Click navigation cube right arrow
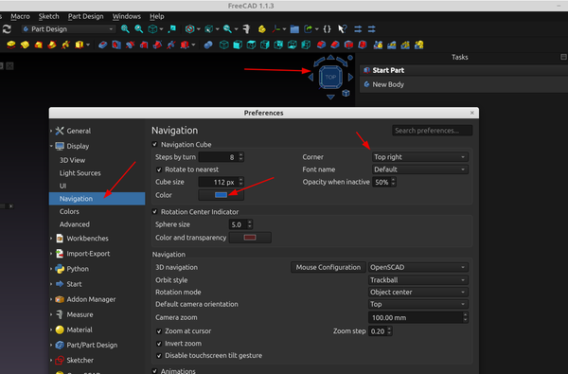Image resolution: width=568 pixels, height=374 pixels. [350, 78]
